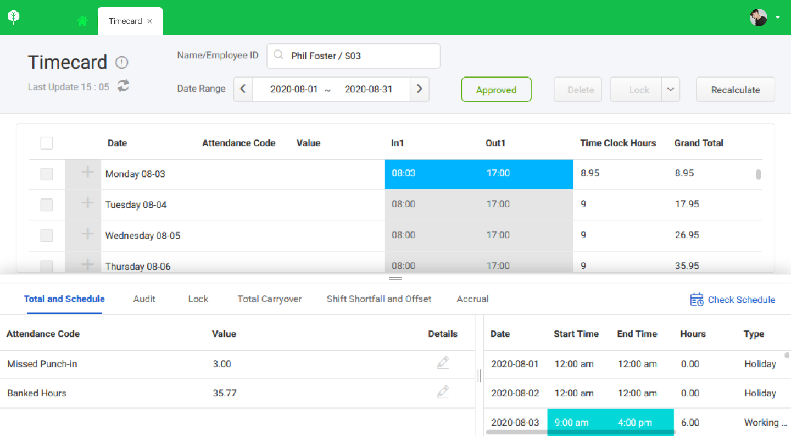Add a row on Monday 08-03
This screenshot has height=436, width=791.
click(x=87, y=172)
